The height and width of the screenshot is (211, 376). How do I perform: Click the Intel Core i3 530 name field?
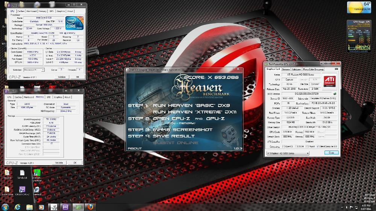(44, 18)
